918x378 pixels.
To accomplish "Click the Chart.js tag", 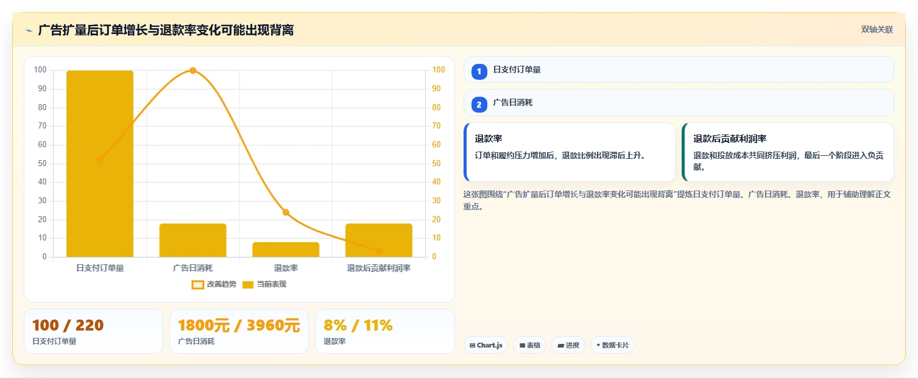I will [x=485, y=345].
